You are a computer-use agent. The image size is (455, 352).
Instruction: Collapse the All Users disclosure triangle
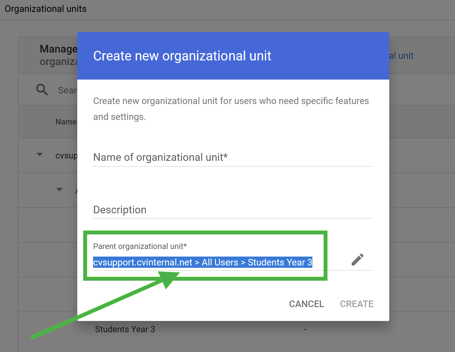tap(59, 190)
